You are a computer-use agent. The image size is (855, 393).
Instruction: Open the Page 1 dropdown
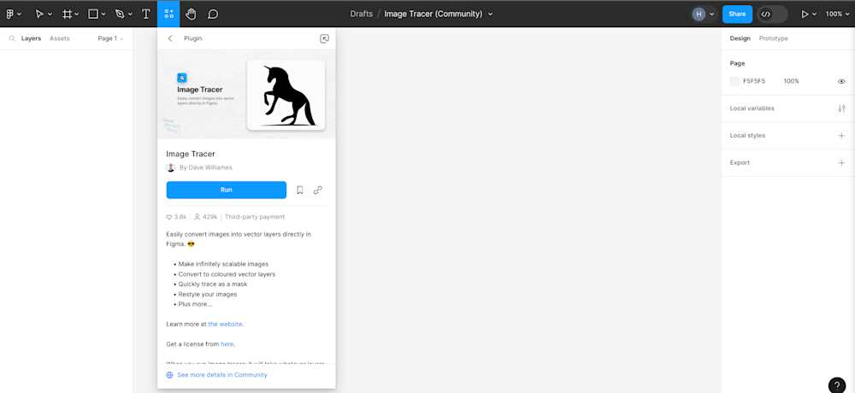pos(110,38)
